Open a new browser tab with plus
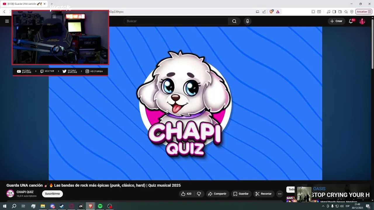 pyautogui.click(x=52, y=4)
